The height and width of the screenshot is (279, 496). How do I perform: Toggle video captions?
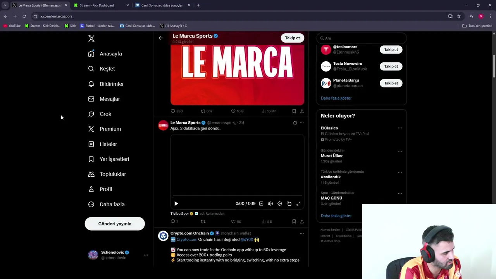(x=261, y=203)
